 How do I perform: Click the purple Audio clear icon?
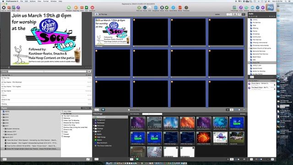click(18, 8)
